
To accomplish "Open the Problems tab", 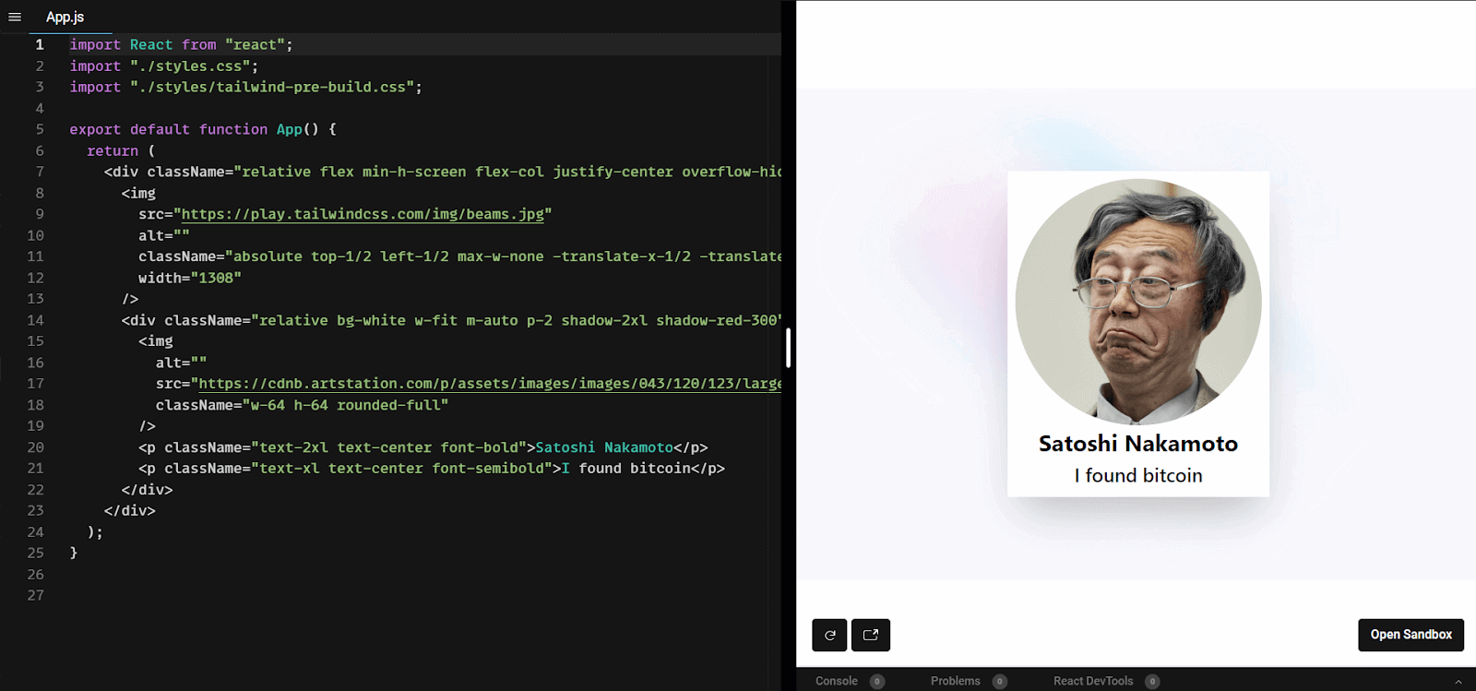I will coord(955,681).
